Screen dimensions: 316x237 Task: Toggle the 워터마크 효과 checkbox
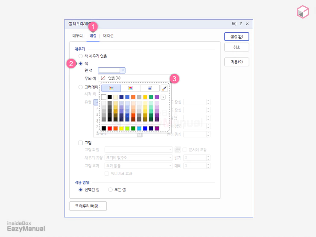tap(107, 174)
